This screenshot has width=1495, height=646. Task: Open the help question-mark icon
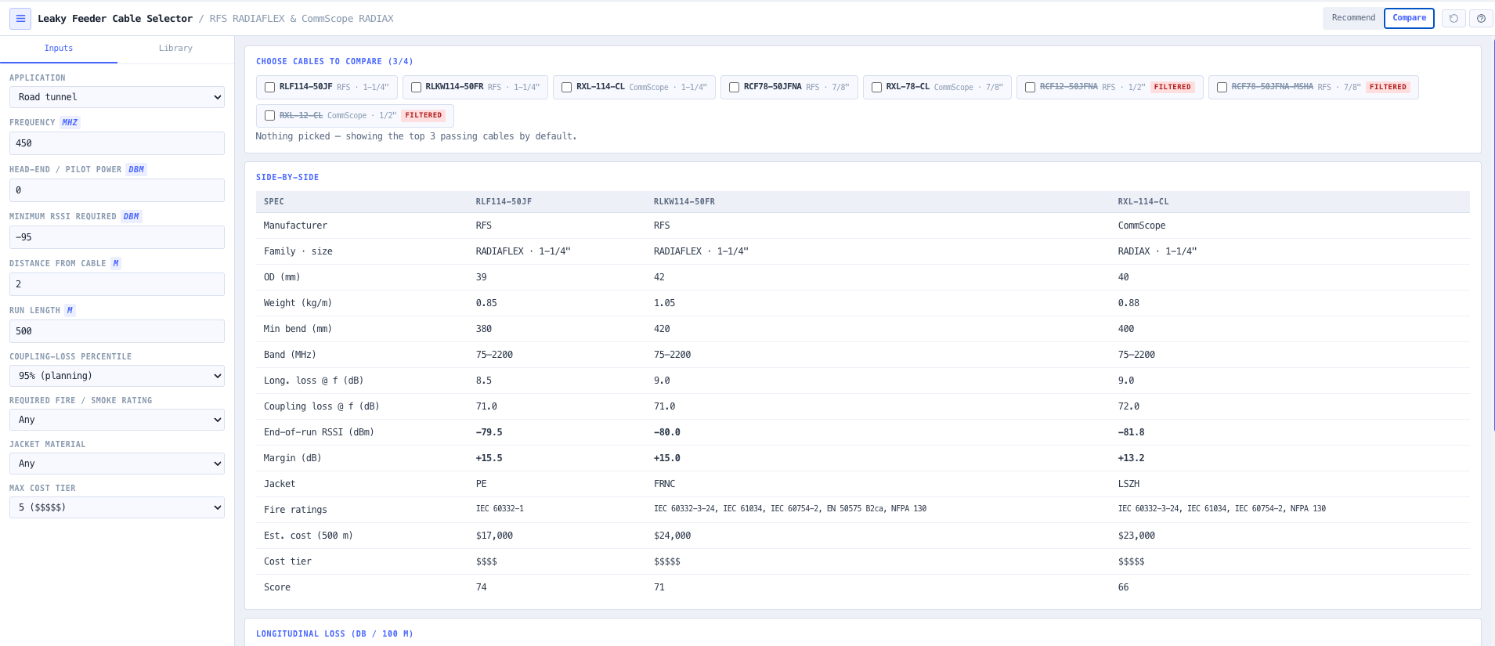point(1481,18)
